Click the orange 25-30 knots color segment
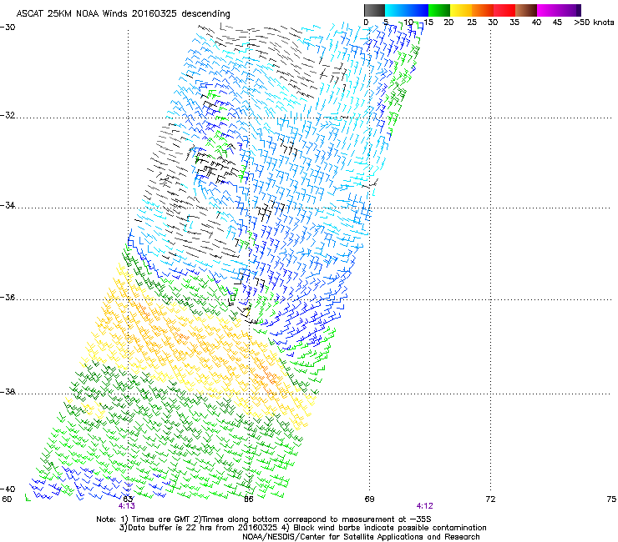The width and height of the screenshot is (618, 542). 483,10
